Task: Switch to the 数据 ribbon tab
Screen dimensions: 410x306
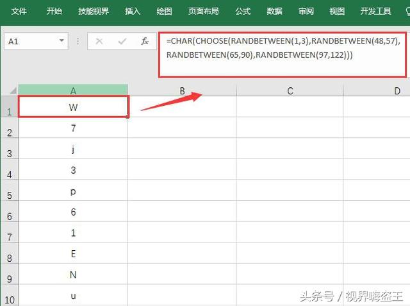Action: click(x=274, y=11)
